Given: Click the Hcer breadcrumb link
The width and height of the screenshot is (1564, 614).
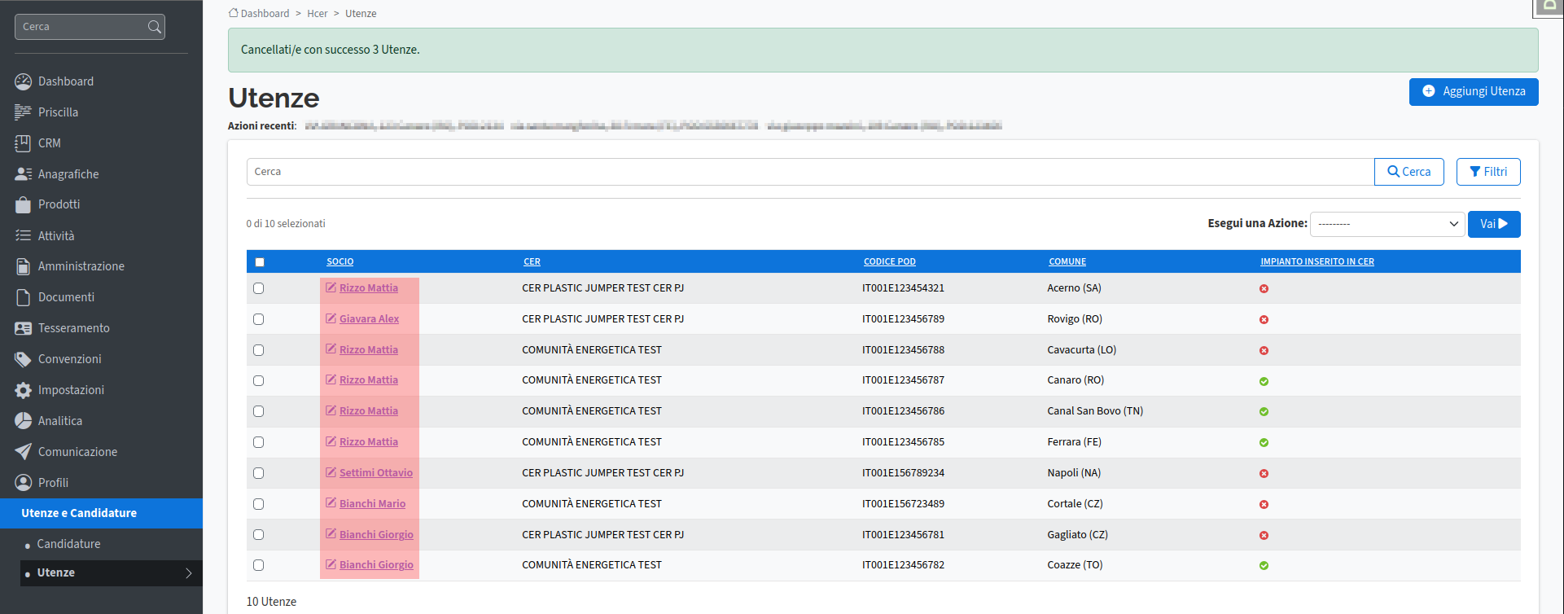Looking at the screenshot, I should click(x=318, y=13).
